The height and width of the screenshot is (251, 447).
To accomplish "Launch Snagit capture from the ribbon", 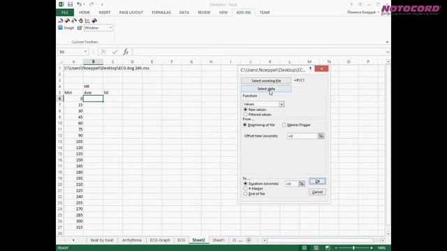I will (x=66, y=28).
